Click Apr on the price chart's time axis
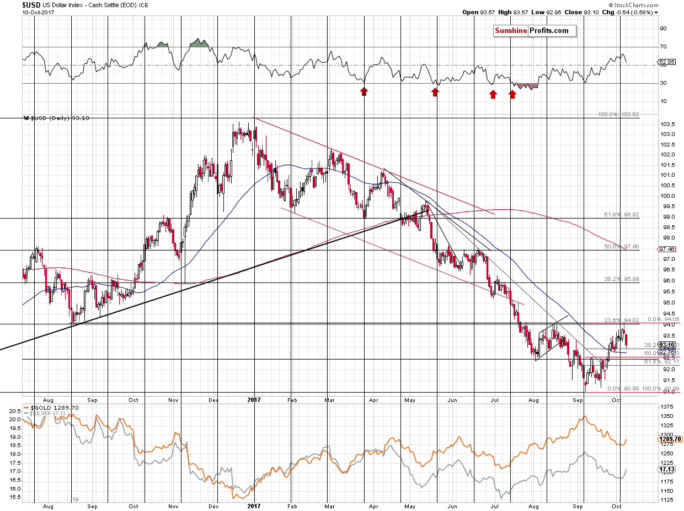This screenshot has height=511, width=684. point(373,400)
